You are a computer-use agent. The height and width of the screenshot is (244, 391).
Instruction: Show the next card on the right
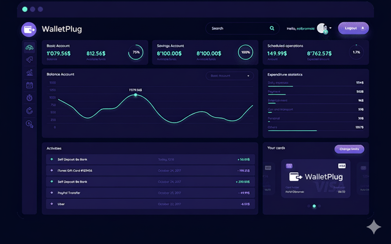pos(363,179)
